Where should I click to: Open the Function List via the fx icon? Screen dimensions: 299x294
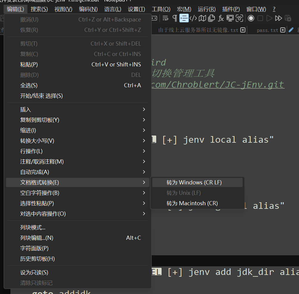[x=220, y=18]
